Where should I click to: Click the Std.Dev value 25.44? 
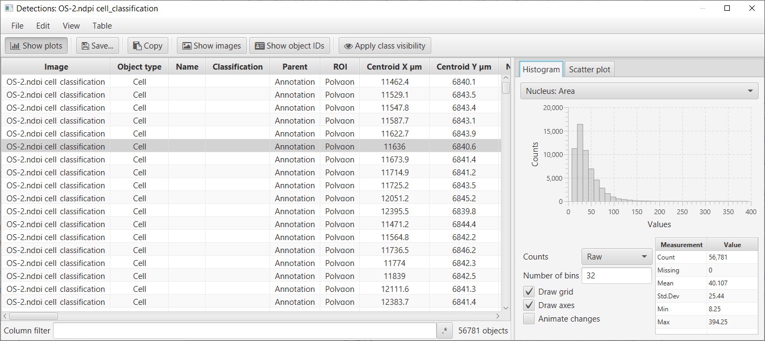click(715, 296)
